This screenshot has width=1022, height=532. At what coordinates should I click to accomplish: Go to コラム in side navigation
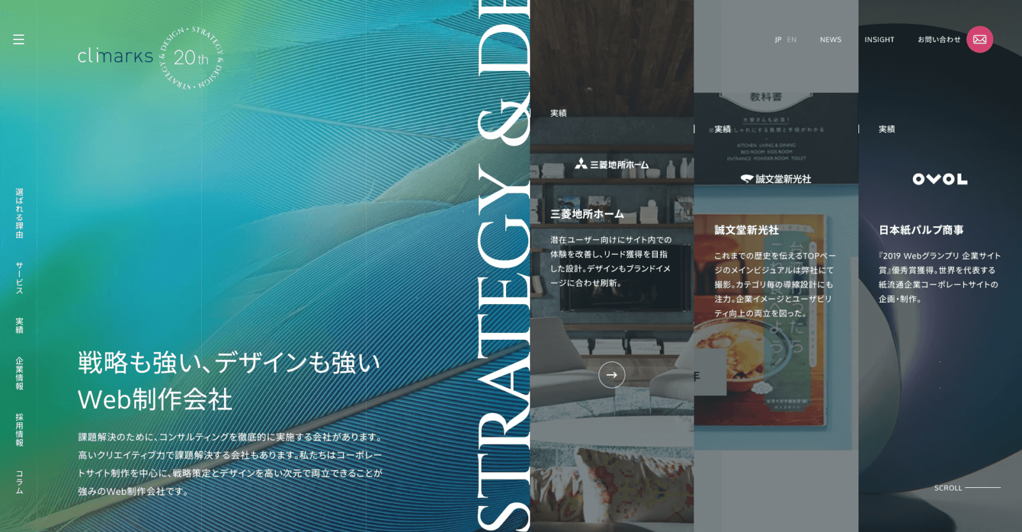[x=19, y=482]
